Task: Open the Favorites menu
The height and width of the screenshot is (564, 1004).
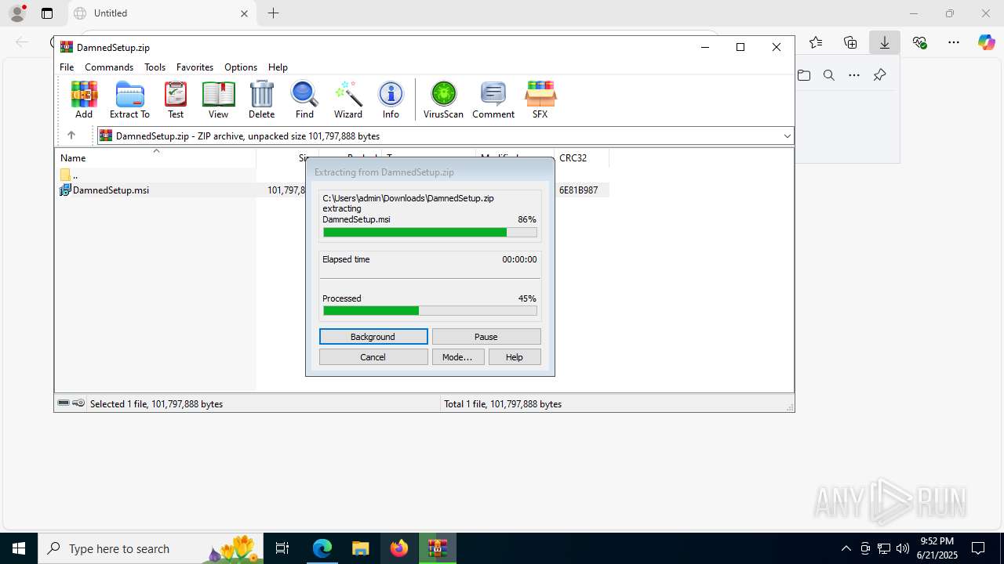Action: (x=195, y=67)
